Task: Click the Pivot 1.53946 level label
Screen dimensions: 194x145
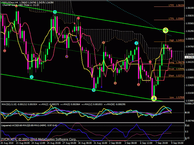Action: point(176,69)
